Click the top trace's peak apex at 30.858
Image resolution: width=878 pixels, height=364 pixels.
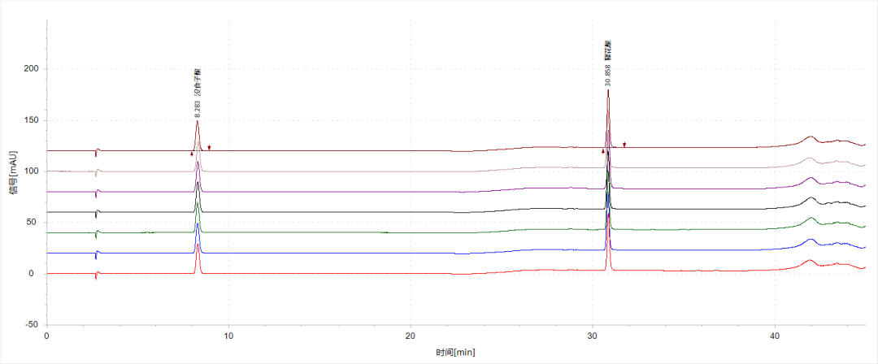pyautogui.click(x=608, y=90)
